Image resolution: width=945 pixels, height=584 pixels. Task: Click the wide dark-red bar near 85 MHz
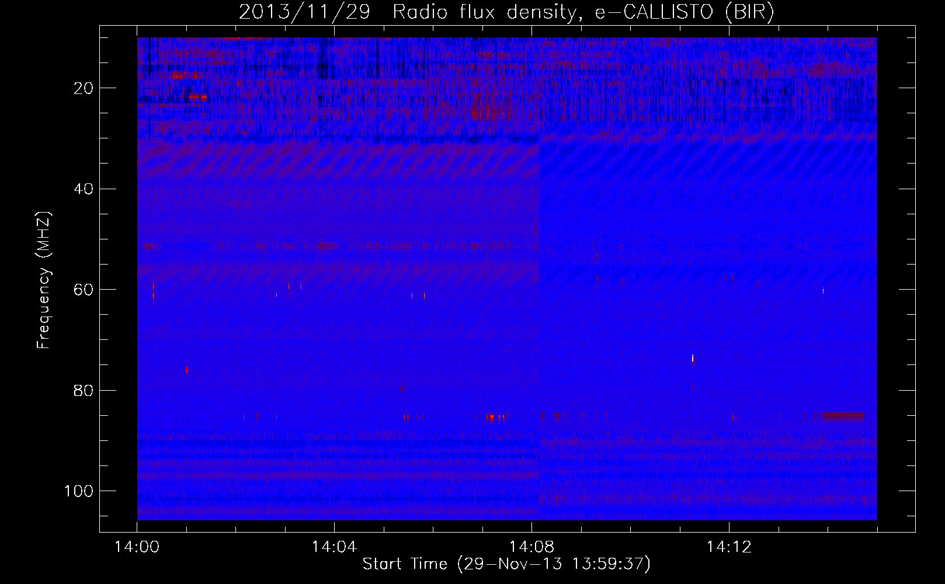843,416
